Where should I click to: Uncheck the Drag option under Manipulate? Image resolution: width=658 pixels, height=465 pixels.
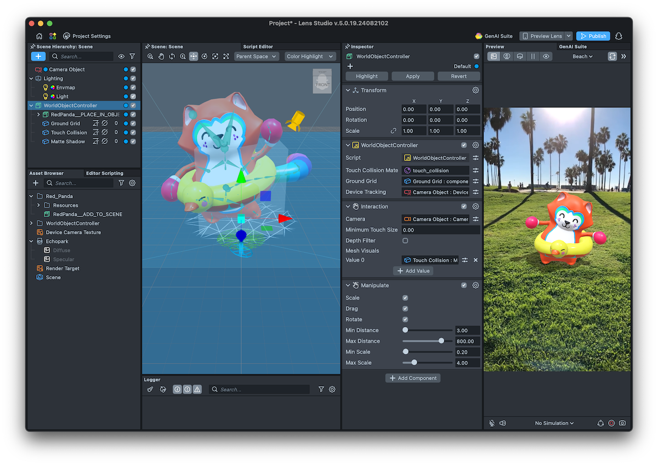tap(405, 309)
